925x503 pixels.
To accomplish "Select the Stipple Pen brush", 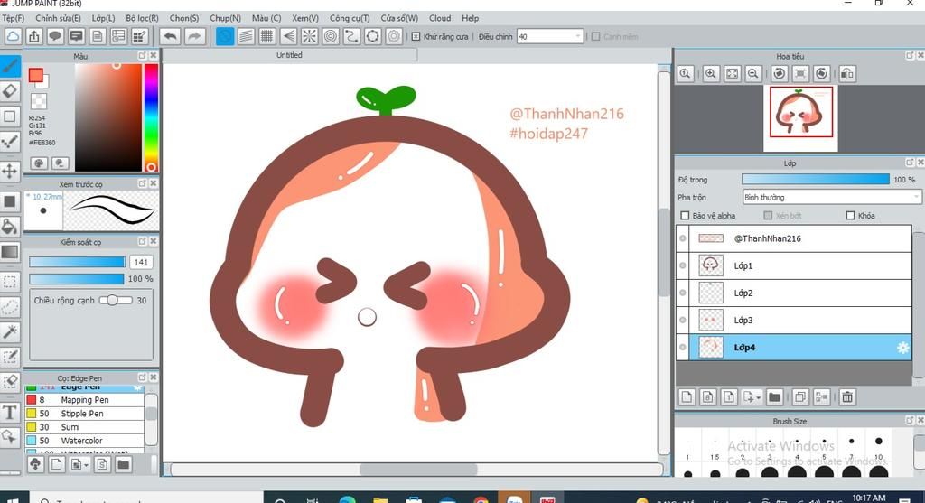I will click(x=84, y=414).
